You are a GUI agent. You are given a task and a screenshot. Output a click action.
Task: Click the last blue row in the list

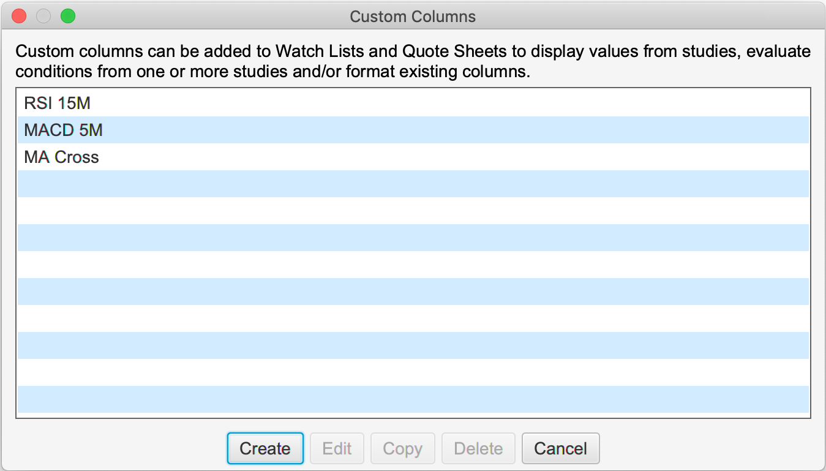tap(413, 399)
